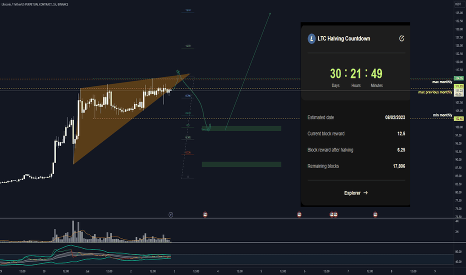Click the 'Current block reward' value 12.5
The image size is (466, 275).
(x=401, y=134)
